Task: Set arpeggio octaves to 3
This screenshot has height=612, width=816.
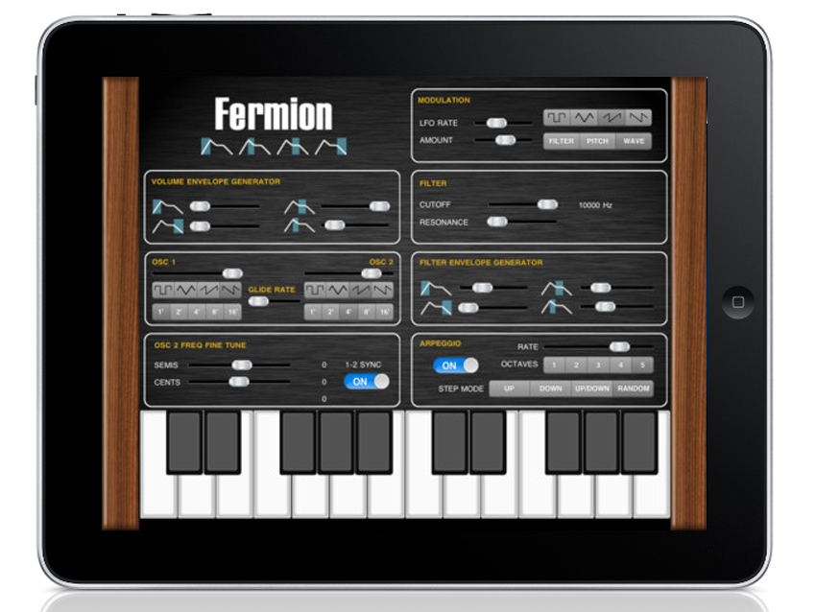Action: pyautogui.click(x=598, y=365)
